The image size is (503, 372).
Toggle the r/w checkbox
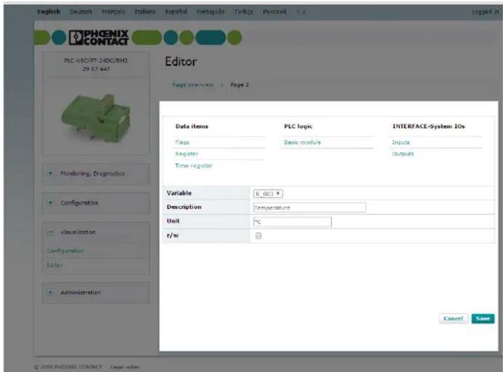(258, 236)
